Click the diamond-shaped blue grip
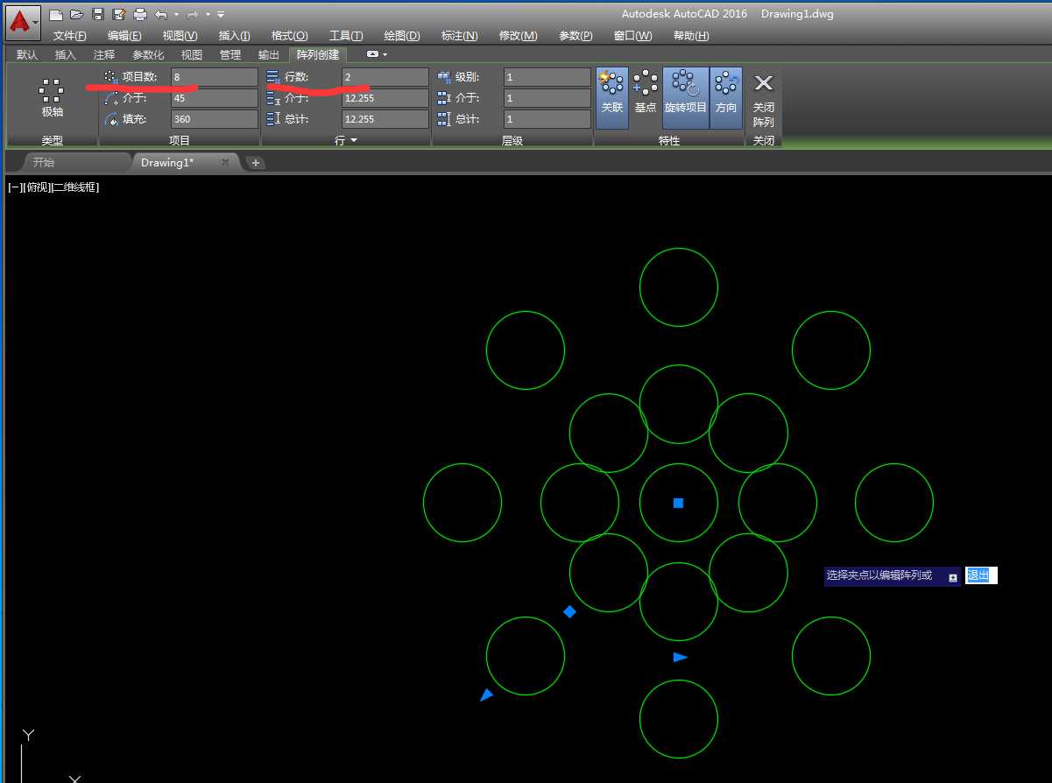Screen dimensions: 1052x783 569,611
